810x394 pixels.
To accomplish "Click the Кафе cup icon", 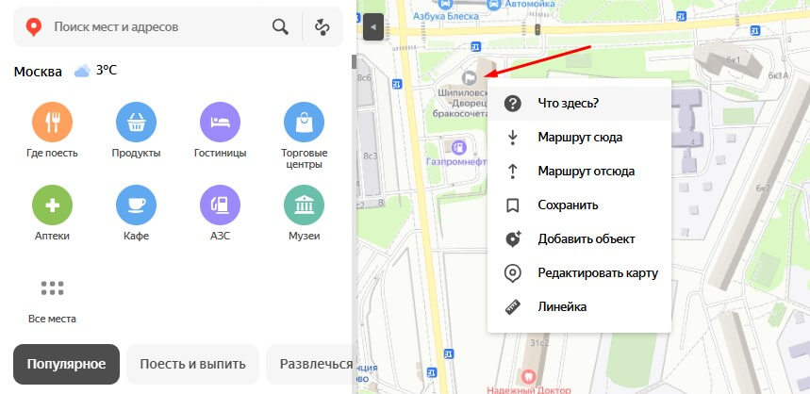I will point(136,205).
